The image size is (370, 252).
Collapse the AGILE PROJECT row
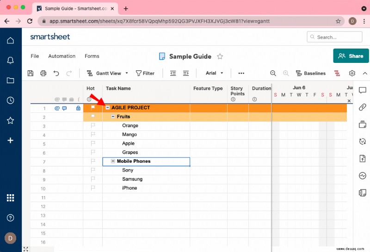[x=108, y=108]
